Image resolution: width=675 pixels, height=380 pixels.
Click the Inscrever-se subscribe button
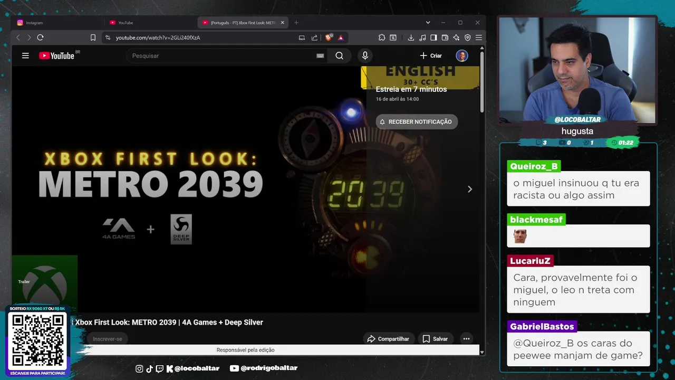click(108, 339)
